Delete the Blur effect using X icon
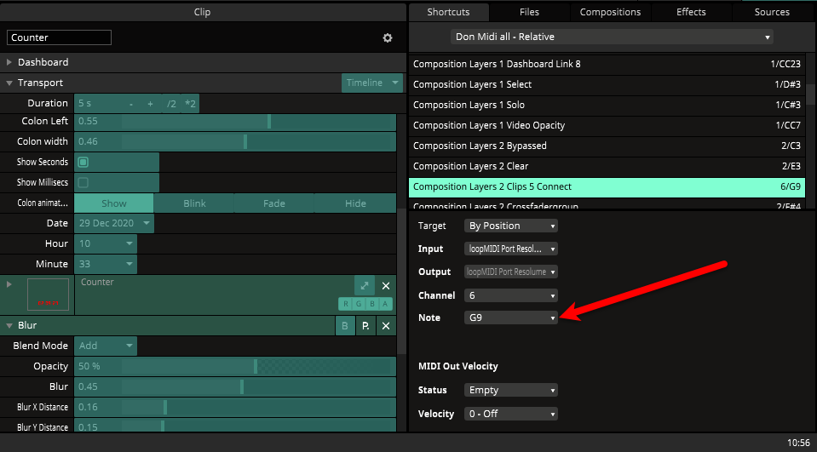Screen dimensions: 817x452 point(385,326)
